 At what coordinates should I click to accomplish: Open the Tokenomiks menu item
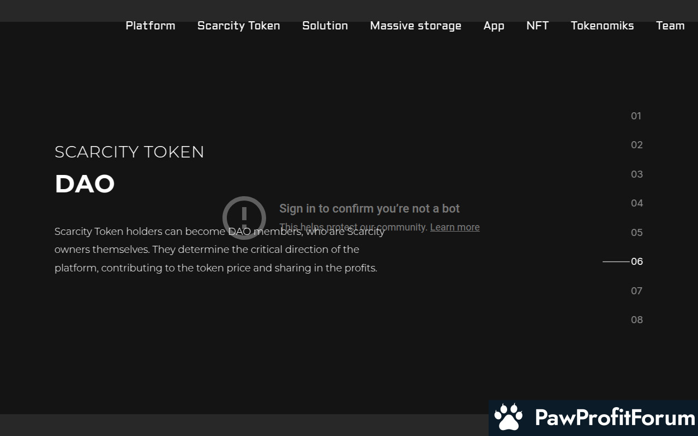click(x=602, y=26)
